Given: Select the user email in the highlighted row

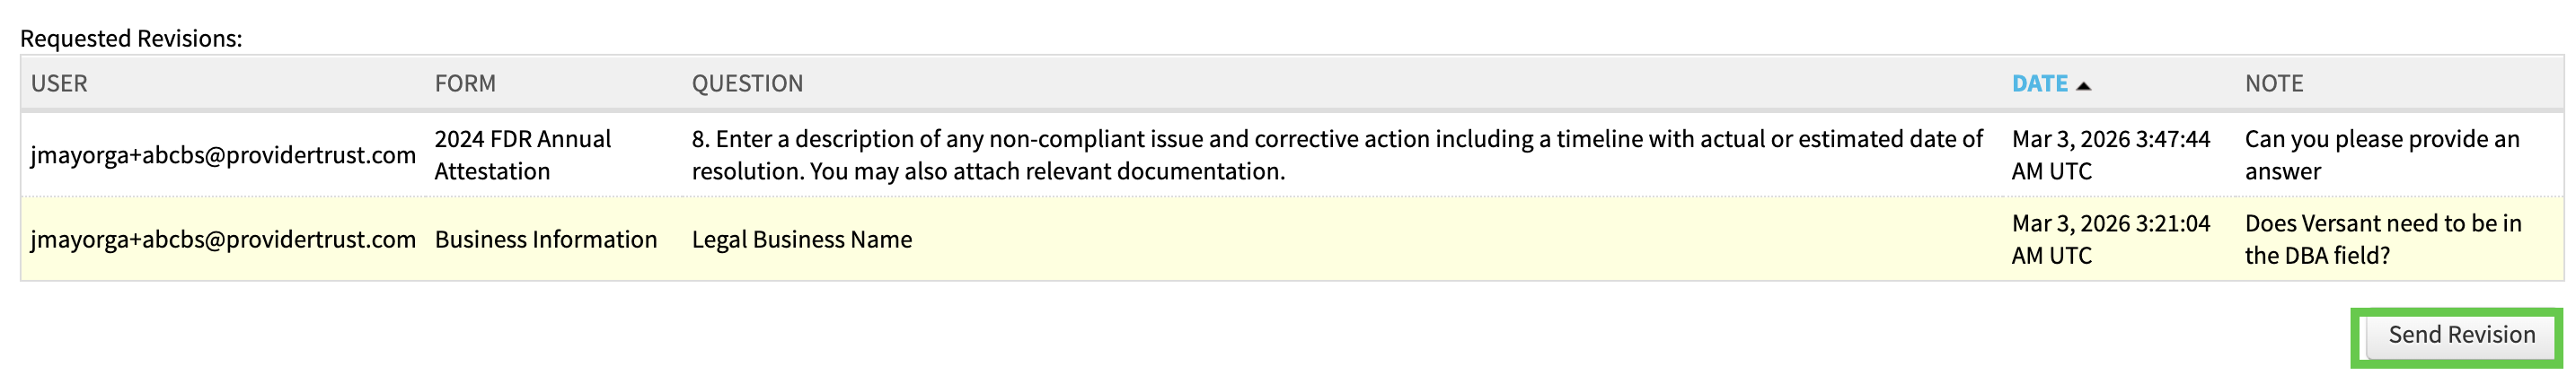Looking at the screenshot, I should click(x=223, y=240).
